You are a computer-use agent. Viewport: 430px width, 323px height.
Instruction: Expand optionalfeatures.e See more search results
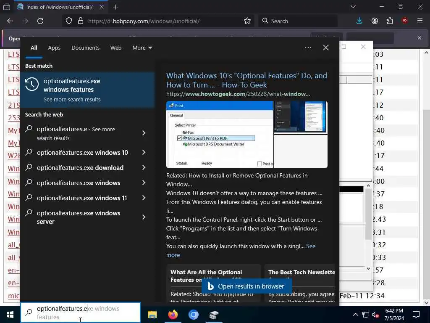(x=144, y=133)
